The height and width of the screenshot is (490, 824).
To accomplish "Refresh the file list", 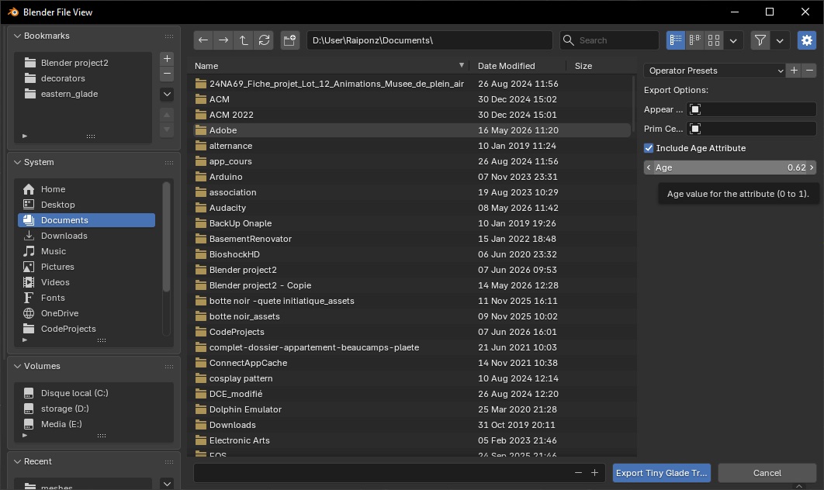I will [x=265, y=40].
